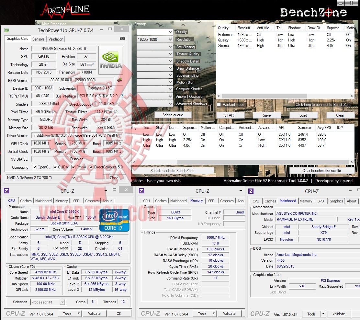Click the Intel Core i7 badge image
The height and width of the screenshot is (320, 360).
click(114, 220)
